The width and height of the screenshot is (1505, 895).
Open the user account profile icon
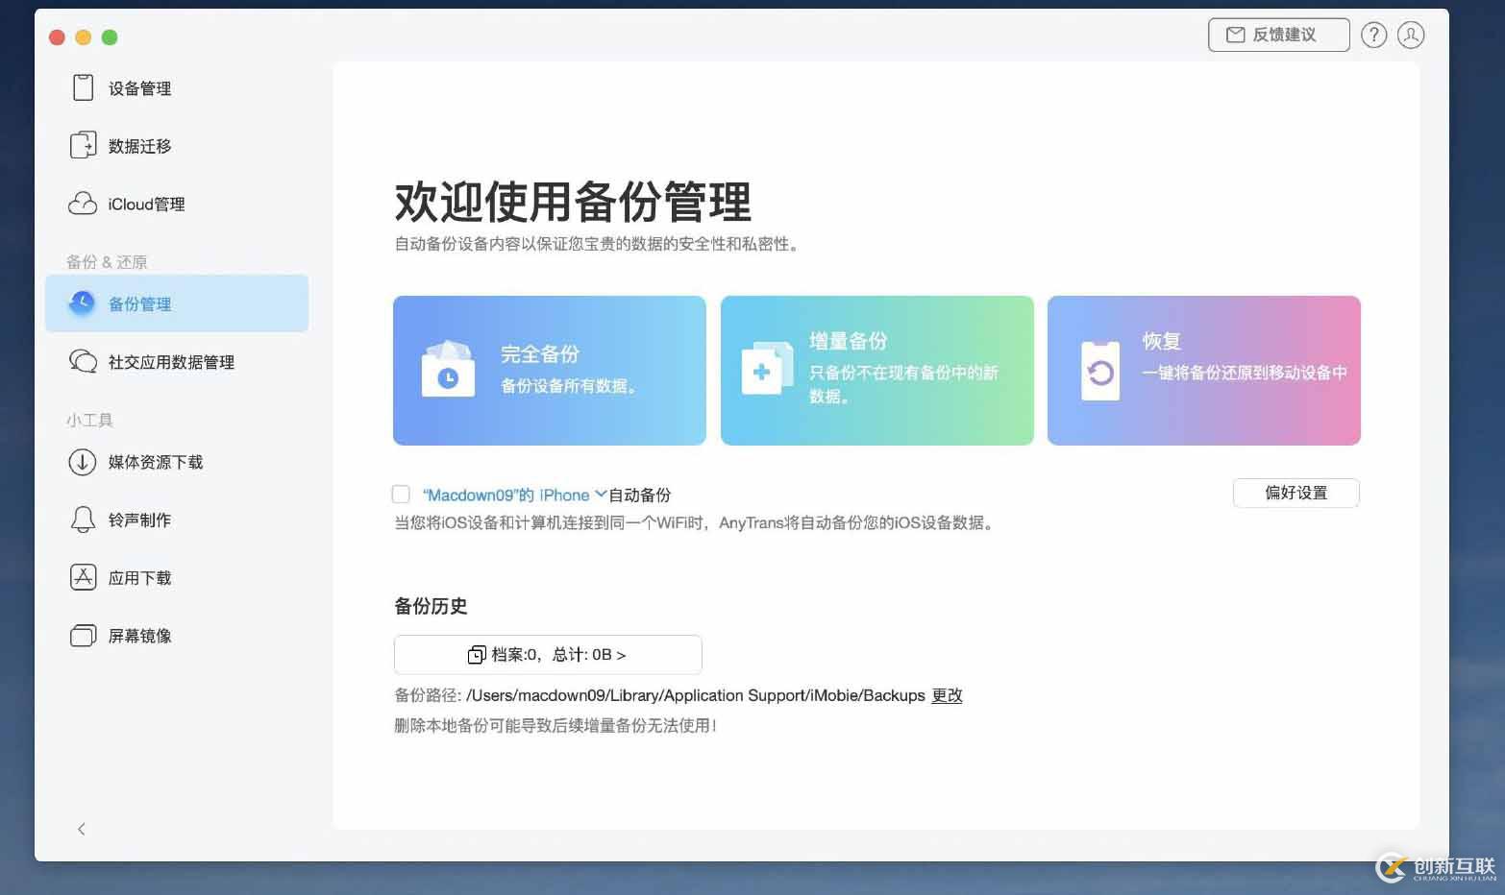[1410, 36]
